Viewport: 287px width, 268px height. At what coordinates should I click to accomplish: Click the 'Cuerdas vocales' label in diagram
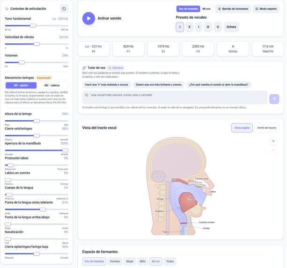pos(206,222)
